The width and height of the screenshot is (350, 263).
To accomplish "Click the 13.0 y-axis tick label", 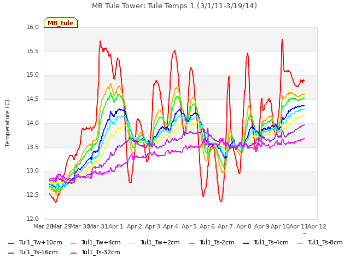I will click(x=33, y=171).
